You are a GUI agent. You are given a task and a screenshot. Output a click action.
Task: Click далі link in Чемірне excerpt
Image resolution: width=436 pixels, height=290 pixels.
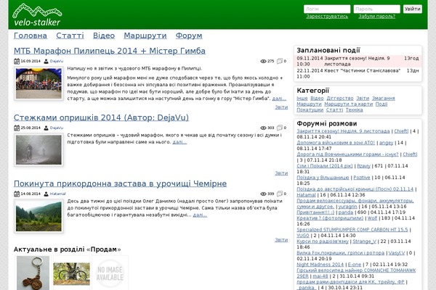[200, 215]
